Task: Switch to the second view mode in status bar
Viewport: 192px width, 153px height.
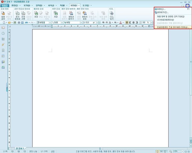Action: click(x=161, y=151)
